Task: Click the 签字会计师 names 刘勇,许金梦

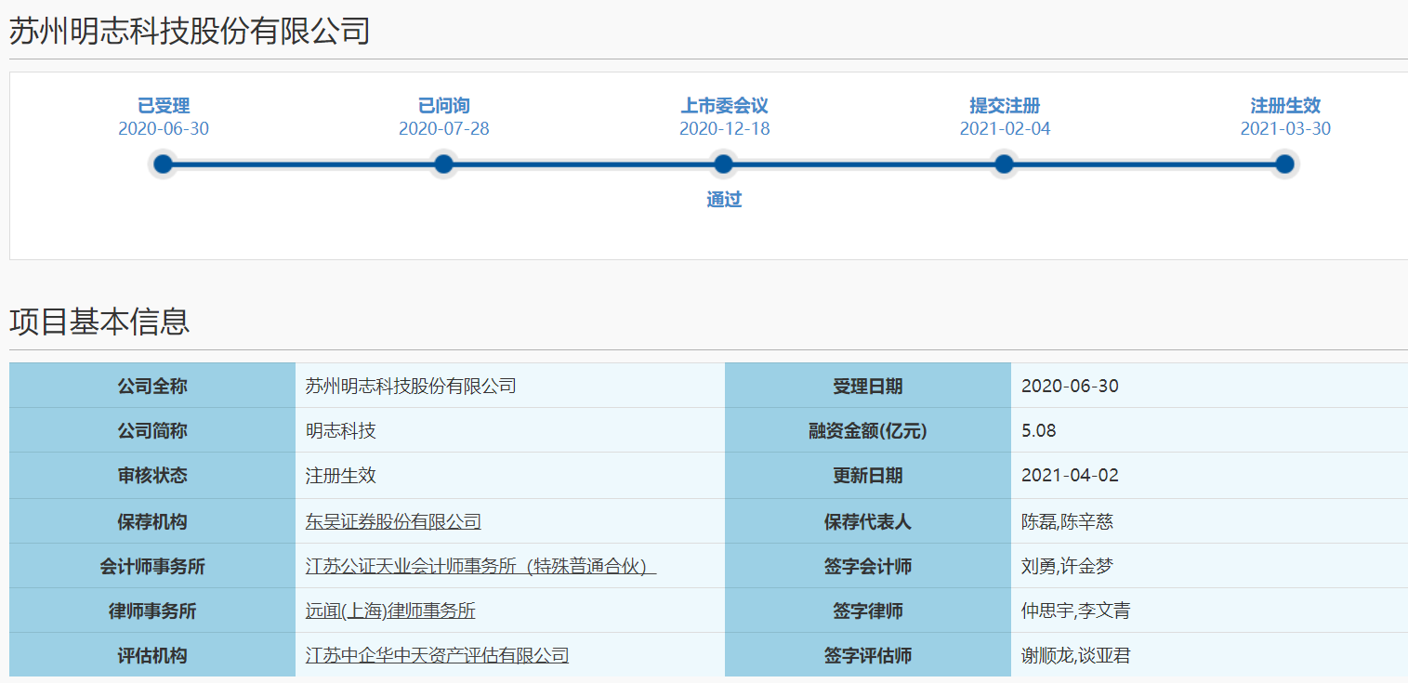Action: [1067, 566]
